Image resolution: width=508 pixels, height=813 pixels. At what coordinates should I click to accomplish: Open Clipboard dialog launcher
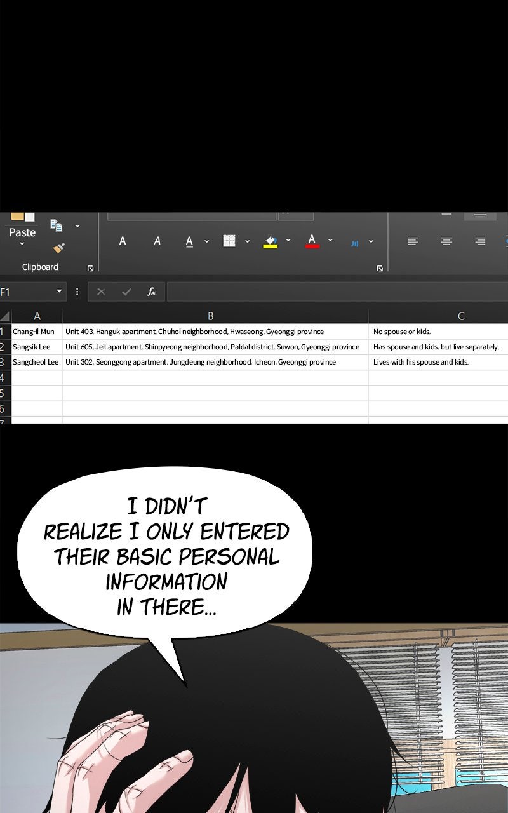(x=90, y=269)
